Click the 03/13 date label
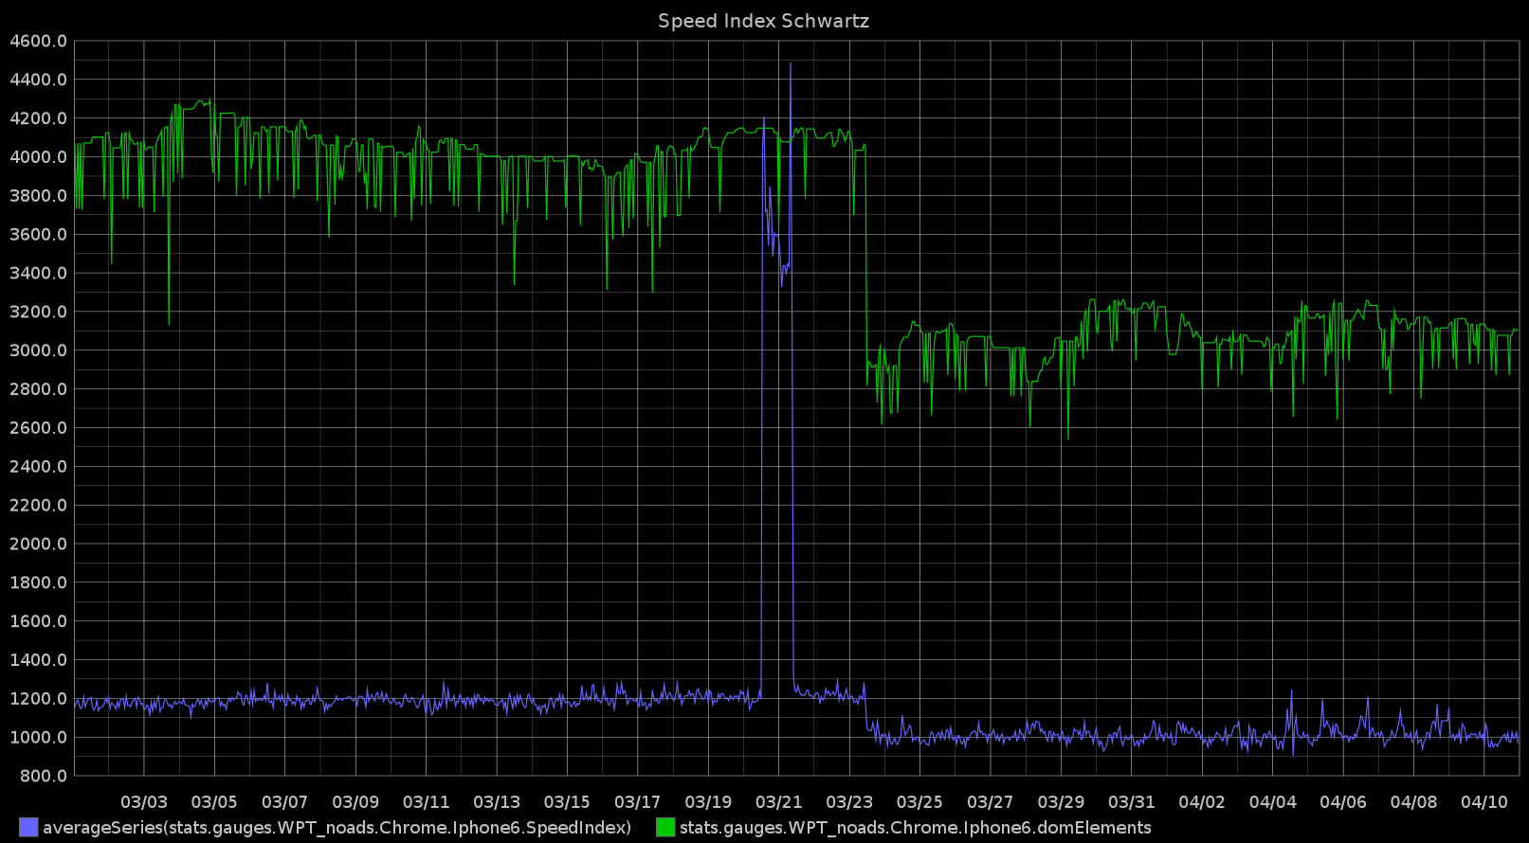The width and height of the screenshot is (1529, 843). coord(497,802)
